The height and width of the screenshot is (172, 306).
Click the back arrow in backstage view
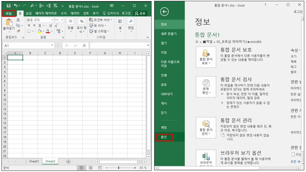click(x=164, y=12)
